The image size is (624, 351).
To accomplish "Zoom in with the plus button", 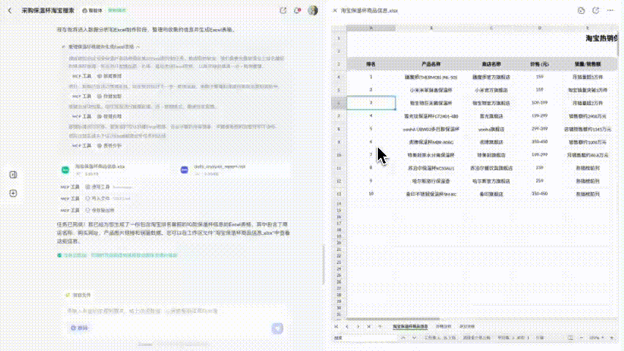I will click(612, 338).
